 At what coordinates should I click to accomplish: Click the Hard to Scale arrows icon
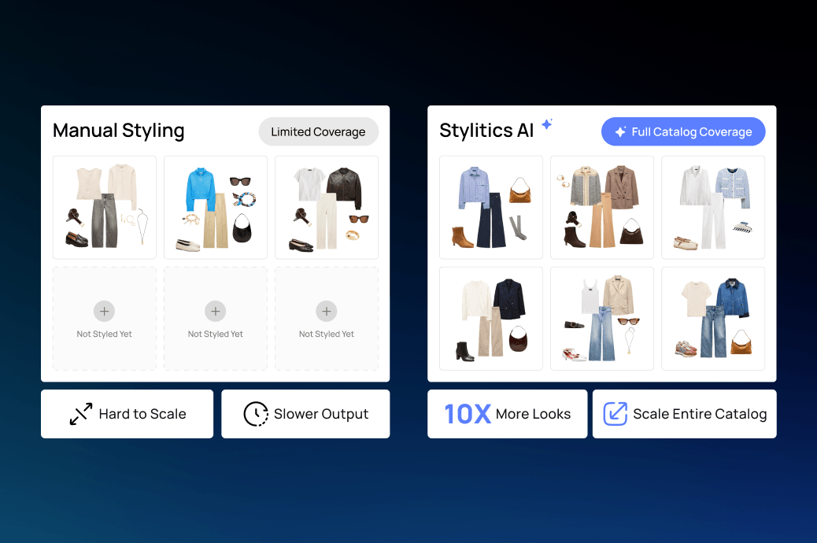point(81,414)
